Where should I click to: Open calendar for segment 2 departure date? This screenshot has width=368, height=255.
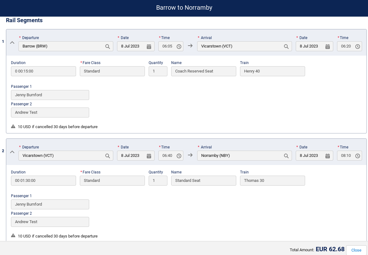(149, 156)
